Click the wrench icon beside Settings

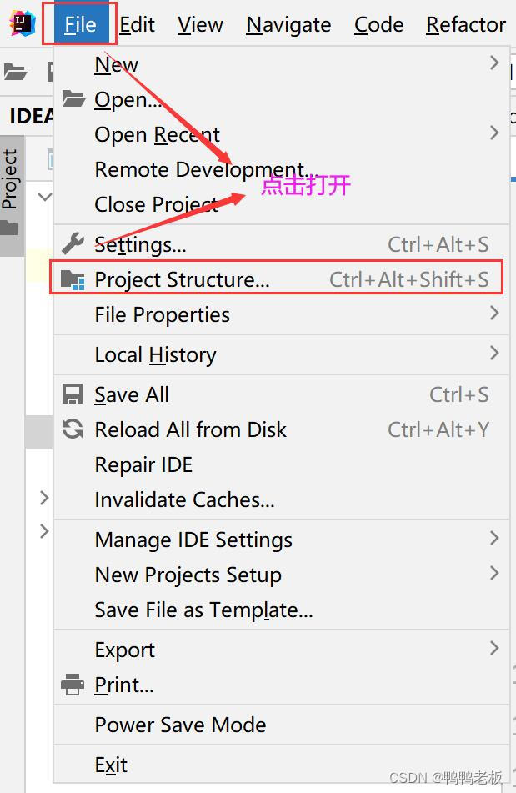click(73, 243)
